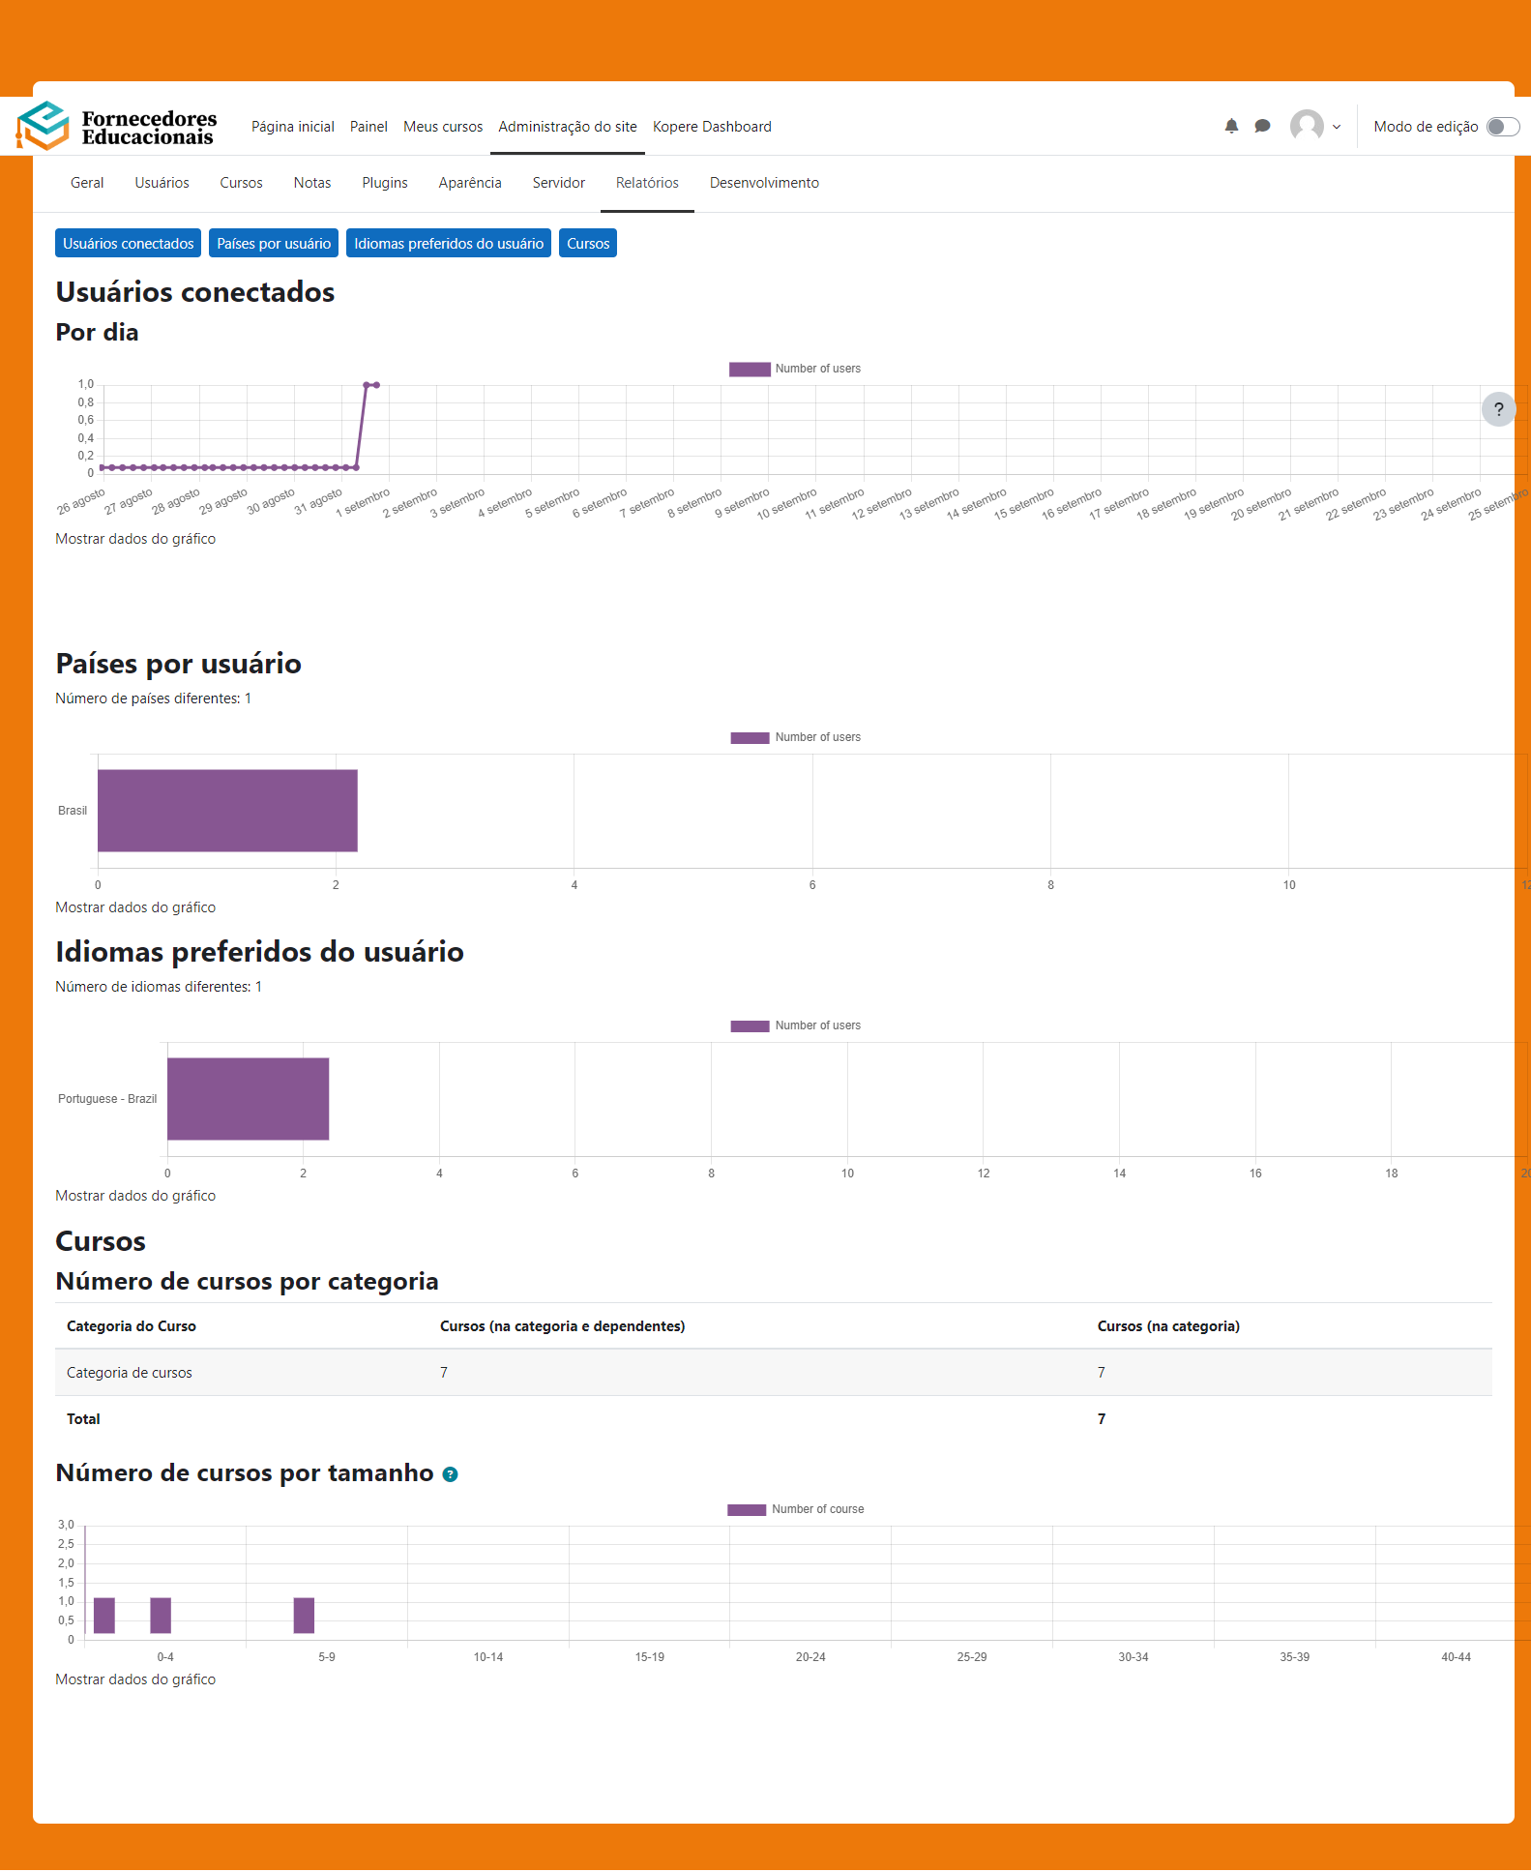1531x1872 pixels.
Task: Click the user avatar picture
Action: (1307, 126)
